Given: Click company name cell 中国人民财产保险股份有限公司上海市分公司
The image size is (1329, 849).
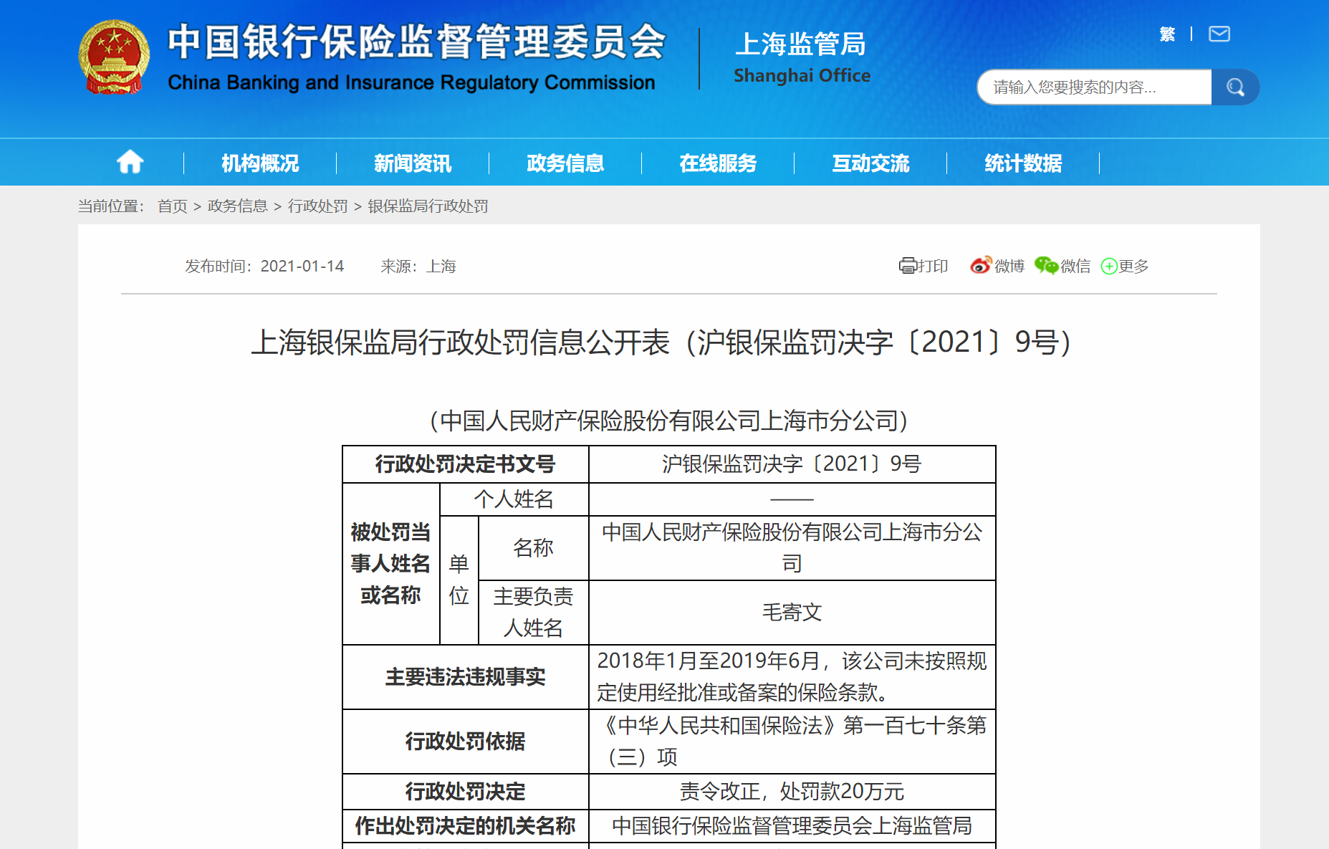Looking at the screenshot, I should click(x=792, y=548).
